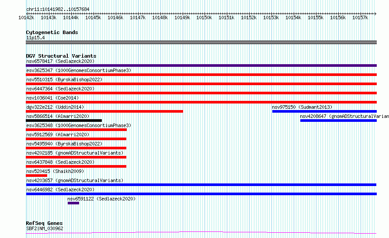The height and width of the screenshot is (238, 389).
Task: Click the 10153k ruler tick label
Action: (271, 17)
